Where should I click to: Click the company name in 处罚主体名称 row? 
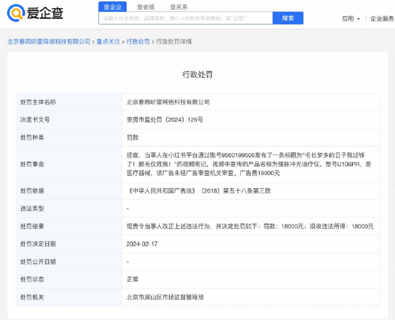168,102
